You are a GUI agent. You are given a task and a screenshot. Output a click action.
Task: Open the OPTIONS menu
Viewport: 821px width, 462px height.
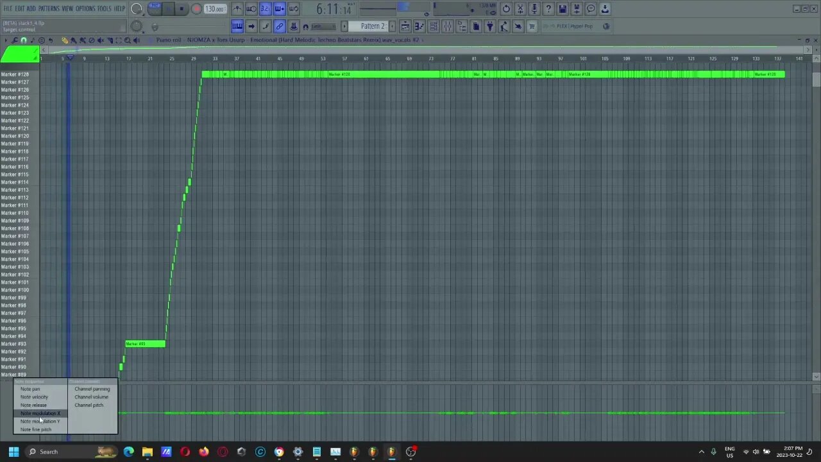click(85, 8)
